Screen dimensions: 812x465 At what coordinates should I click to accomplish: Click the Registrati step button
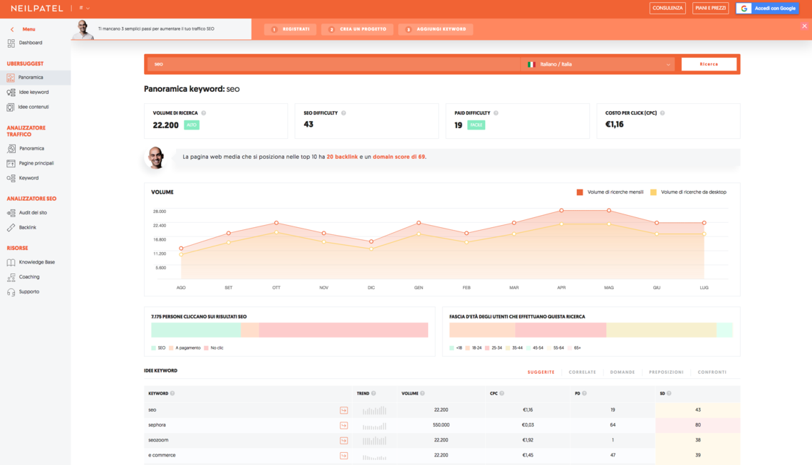(291, 29)
